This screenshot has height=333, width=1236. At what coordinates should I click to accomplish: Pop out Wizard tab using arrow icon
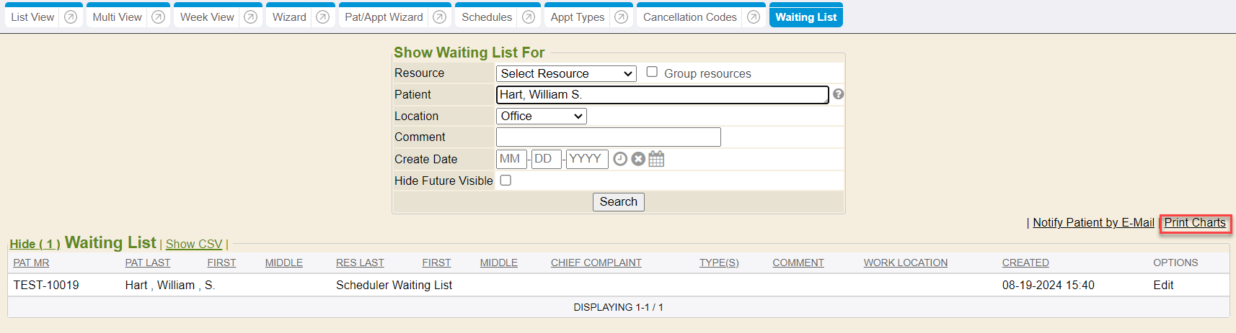[323, 17]
